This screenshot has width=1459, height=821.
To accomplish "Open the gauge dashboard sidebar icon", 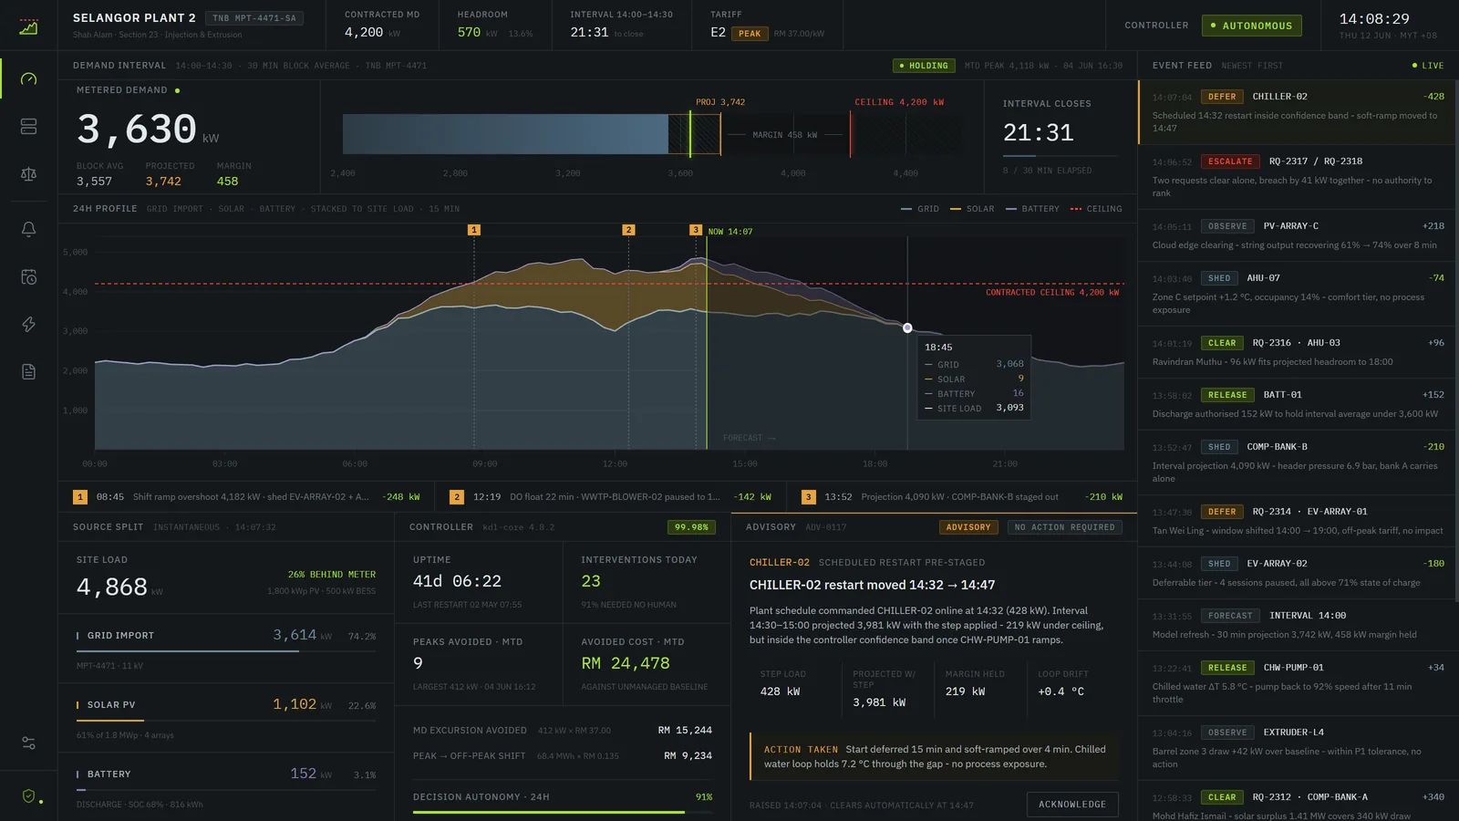I will (x=28, y=78).
